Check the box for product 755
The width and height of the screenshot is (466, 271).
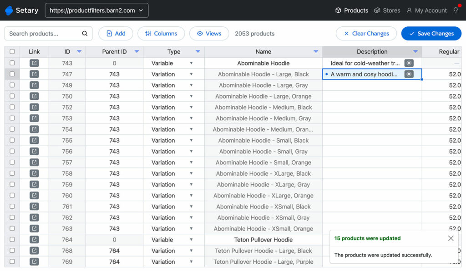point(12,140)
